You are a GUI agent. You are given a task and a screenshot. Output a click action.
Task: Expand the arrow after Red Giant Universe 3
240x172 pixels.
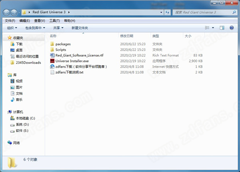click(x=69, y=12)
